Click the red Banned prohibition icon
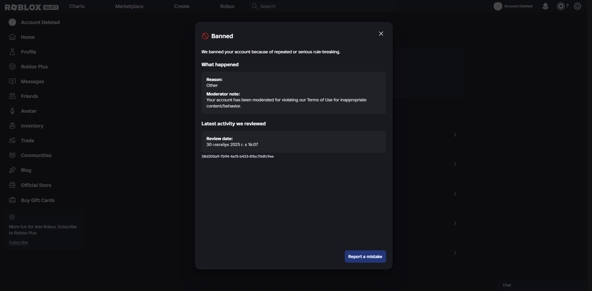 (x=205, y=36)
